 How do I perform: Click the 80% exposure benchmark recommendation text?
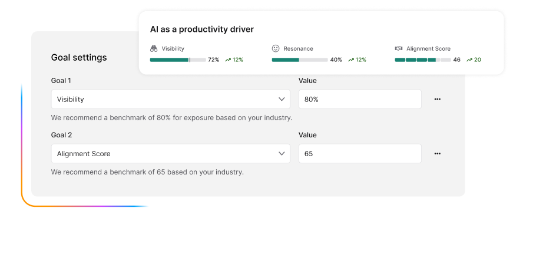click(x=171, y=118)
